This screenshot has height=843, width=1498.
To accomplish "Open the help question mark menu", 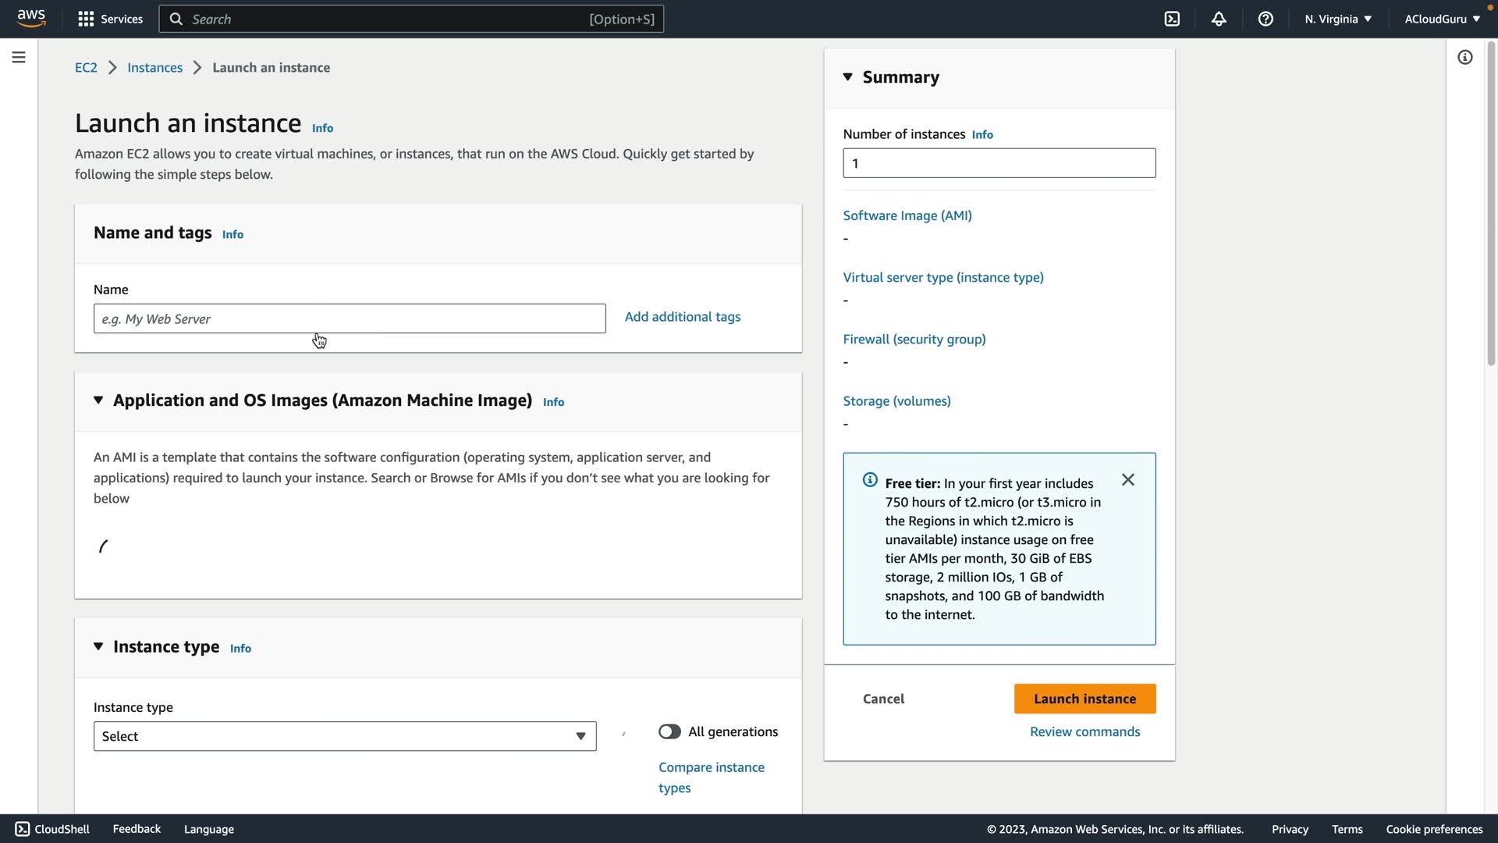I will point(1265,19).
